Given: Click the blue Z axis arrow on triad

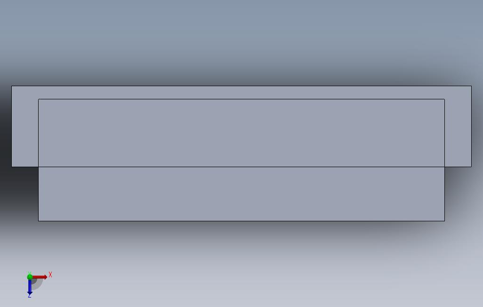Looking at the screenshot, I should click(x=30, y=287).
